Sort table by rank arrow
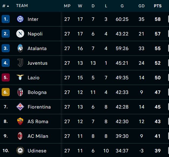This screenshot has width=169, height=157. click(8, 6)
